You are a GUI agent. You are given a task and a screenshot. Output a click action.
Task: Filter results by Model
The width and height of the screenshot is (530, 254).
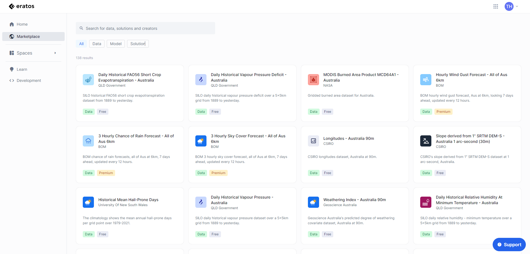click(x=116, y=44)
